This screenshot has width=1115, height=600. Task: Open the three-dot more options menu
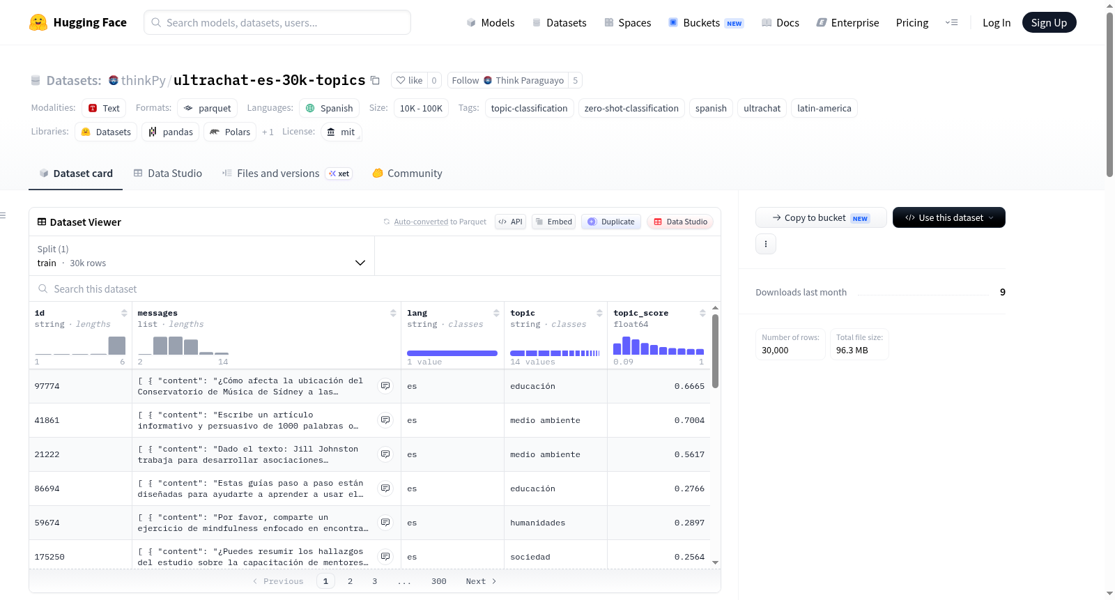(x=766, y=244)
